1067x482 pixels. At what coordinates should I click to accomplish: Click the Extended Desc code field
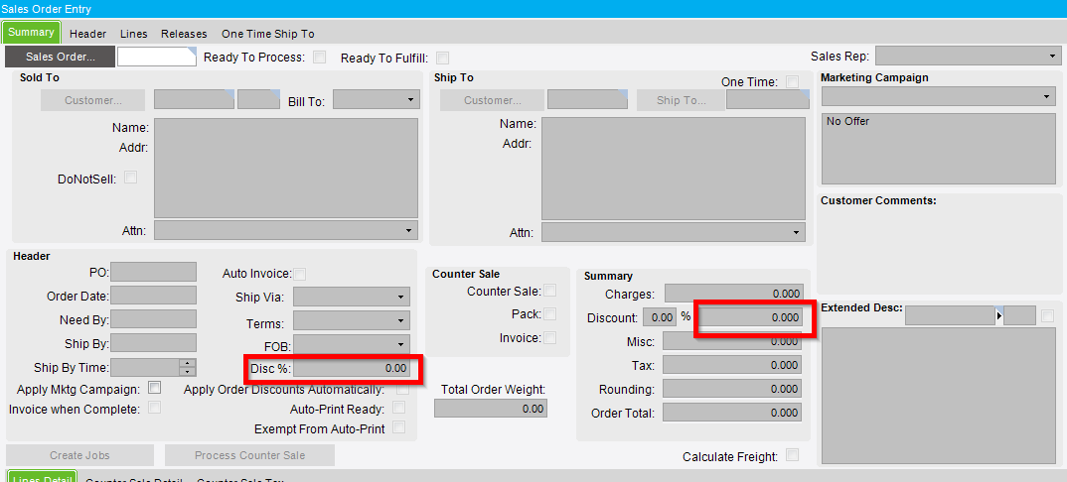(x=950, y=315)
